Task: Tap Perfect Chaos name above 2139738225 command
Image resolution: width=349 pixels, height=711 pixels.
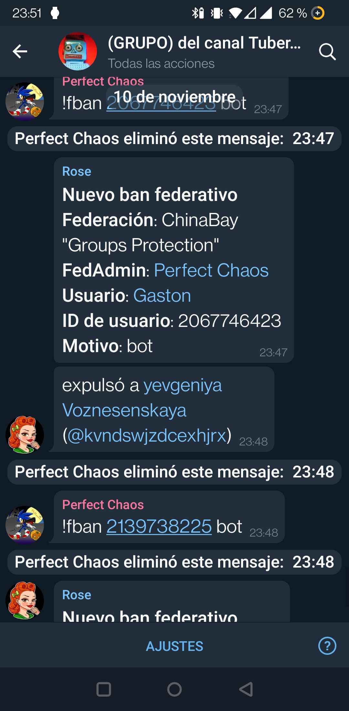Action: click(x=103, y=505)
